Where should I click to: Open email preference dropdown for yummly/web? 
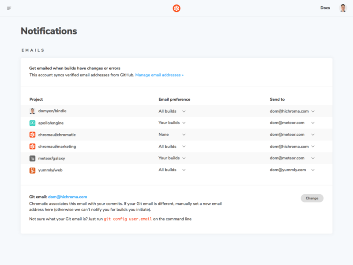tap(172, 170)
